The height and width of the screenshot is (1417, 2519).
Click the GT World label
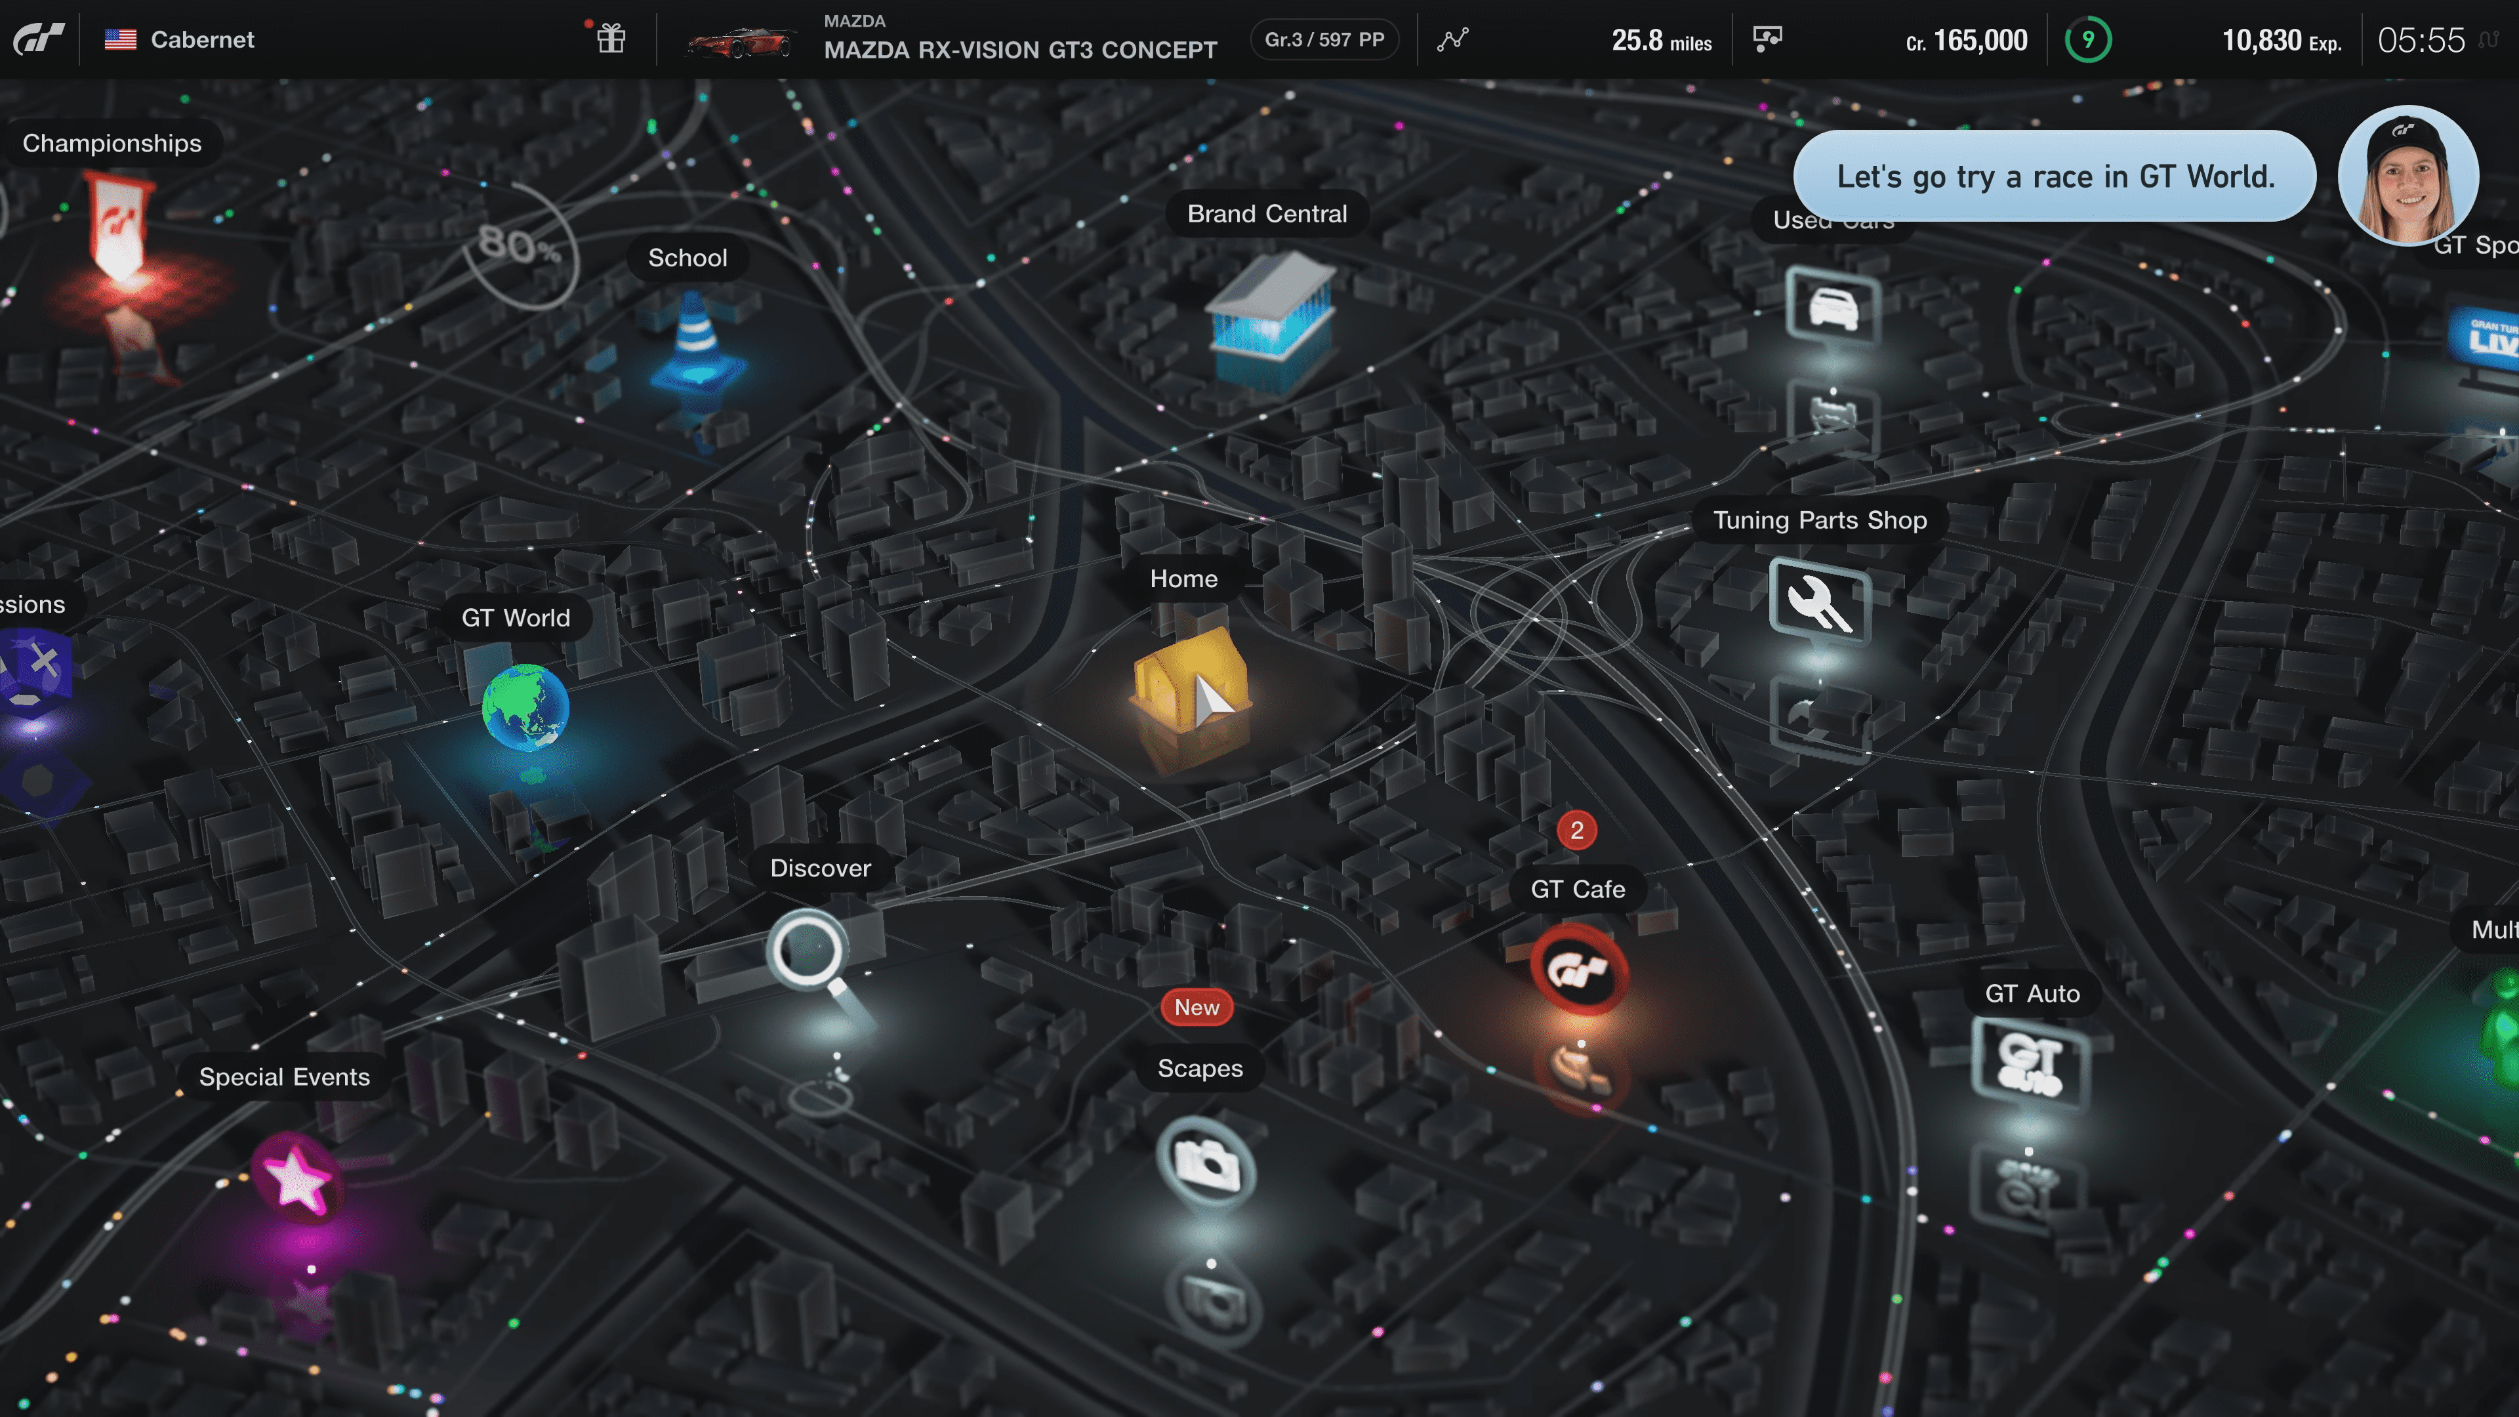click(516, 617)
